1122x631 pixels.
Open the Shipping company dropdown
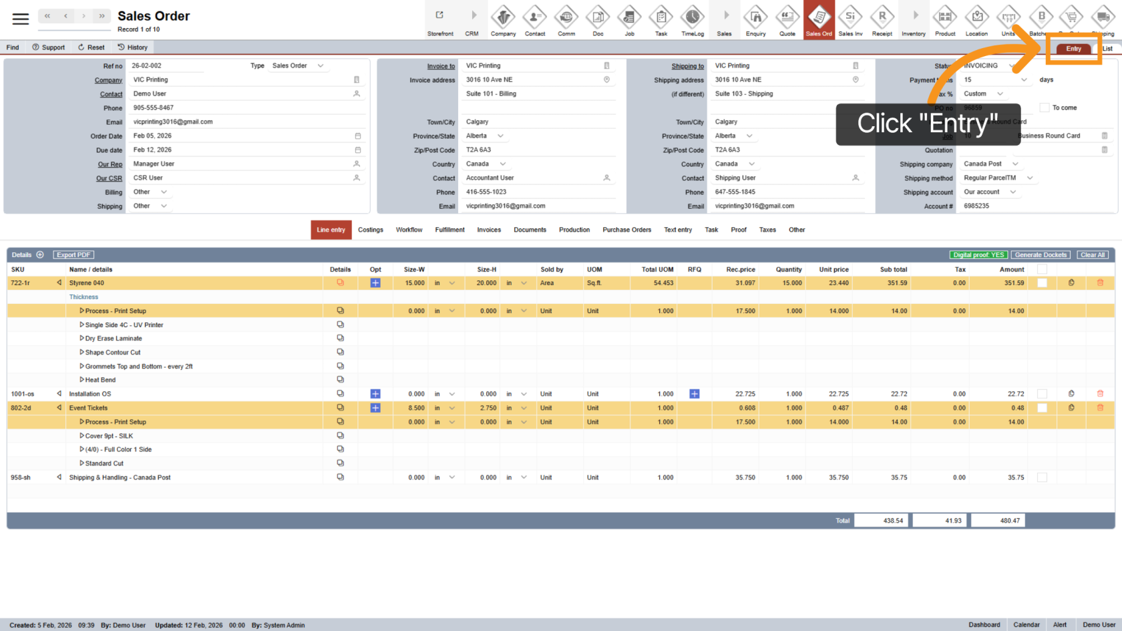(x=991, y=164)
